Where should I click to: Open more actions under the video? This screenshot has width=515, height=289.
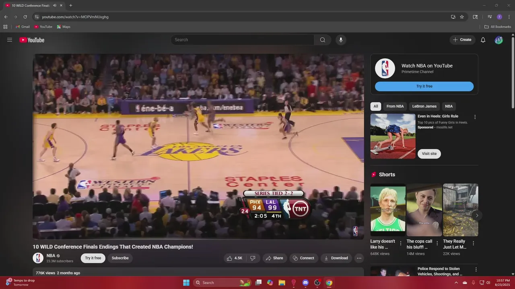point(359,258)
